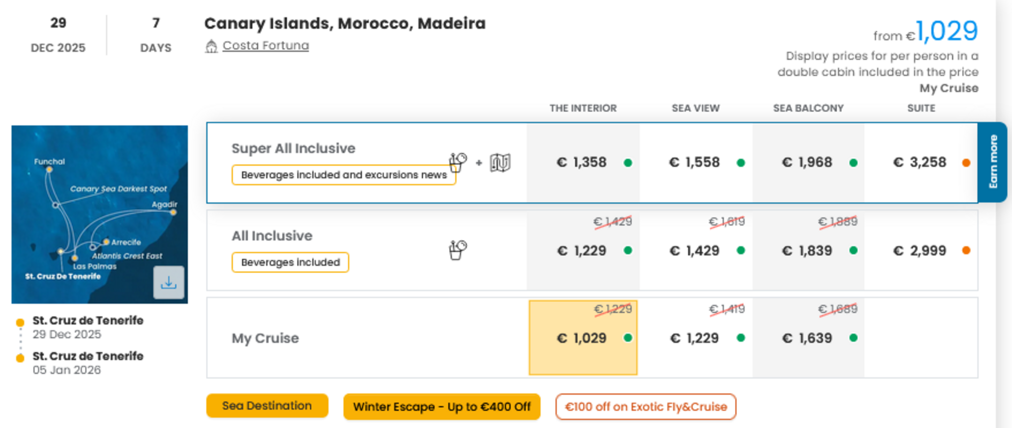Image resolution: width=1012 pixels, height=428 pixels.
Task: Select My Cruise sea balcony € 1,639
Action: [x=808, y=338]
